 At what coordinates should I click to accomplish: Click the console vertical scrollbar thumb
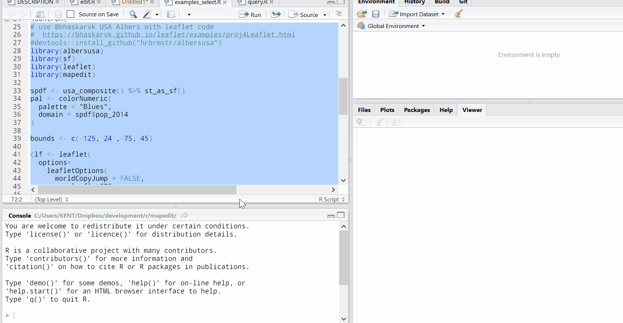coord(344,258)
